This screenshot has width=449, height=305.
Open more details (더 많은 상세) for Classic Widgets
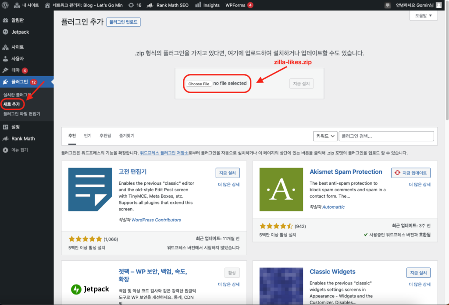(x=420, y=284)
